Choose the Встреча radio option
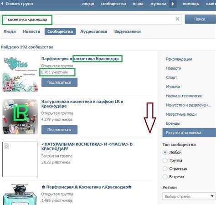This screenshot has height=205, width=216. 165,177
